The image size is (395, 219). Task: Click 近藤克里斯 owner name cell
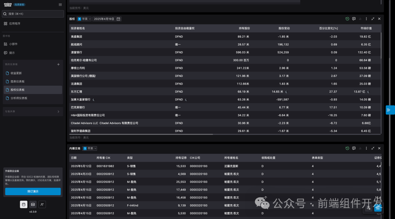tap(231, 166)
